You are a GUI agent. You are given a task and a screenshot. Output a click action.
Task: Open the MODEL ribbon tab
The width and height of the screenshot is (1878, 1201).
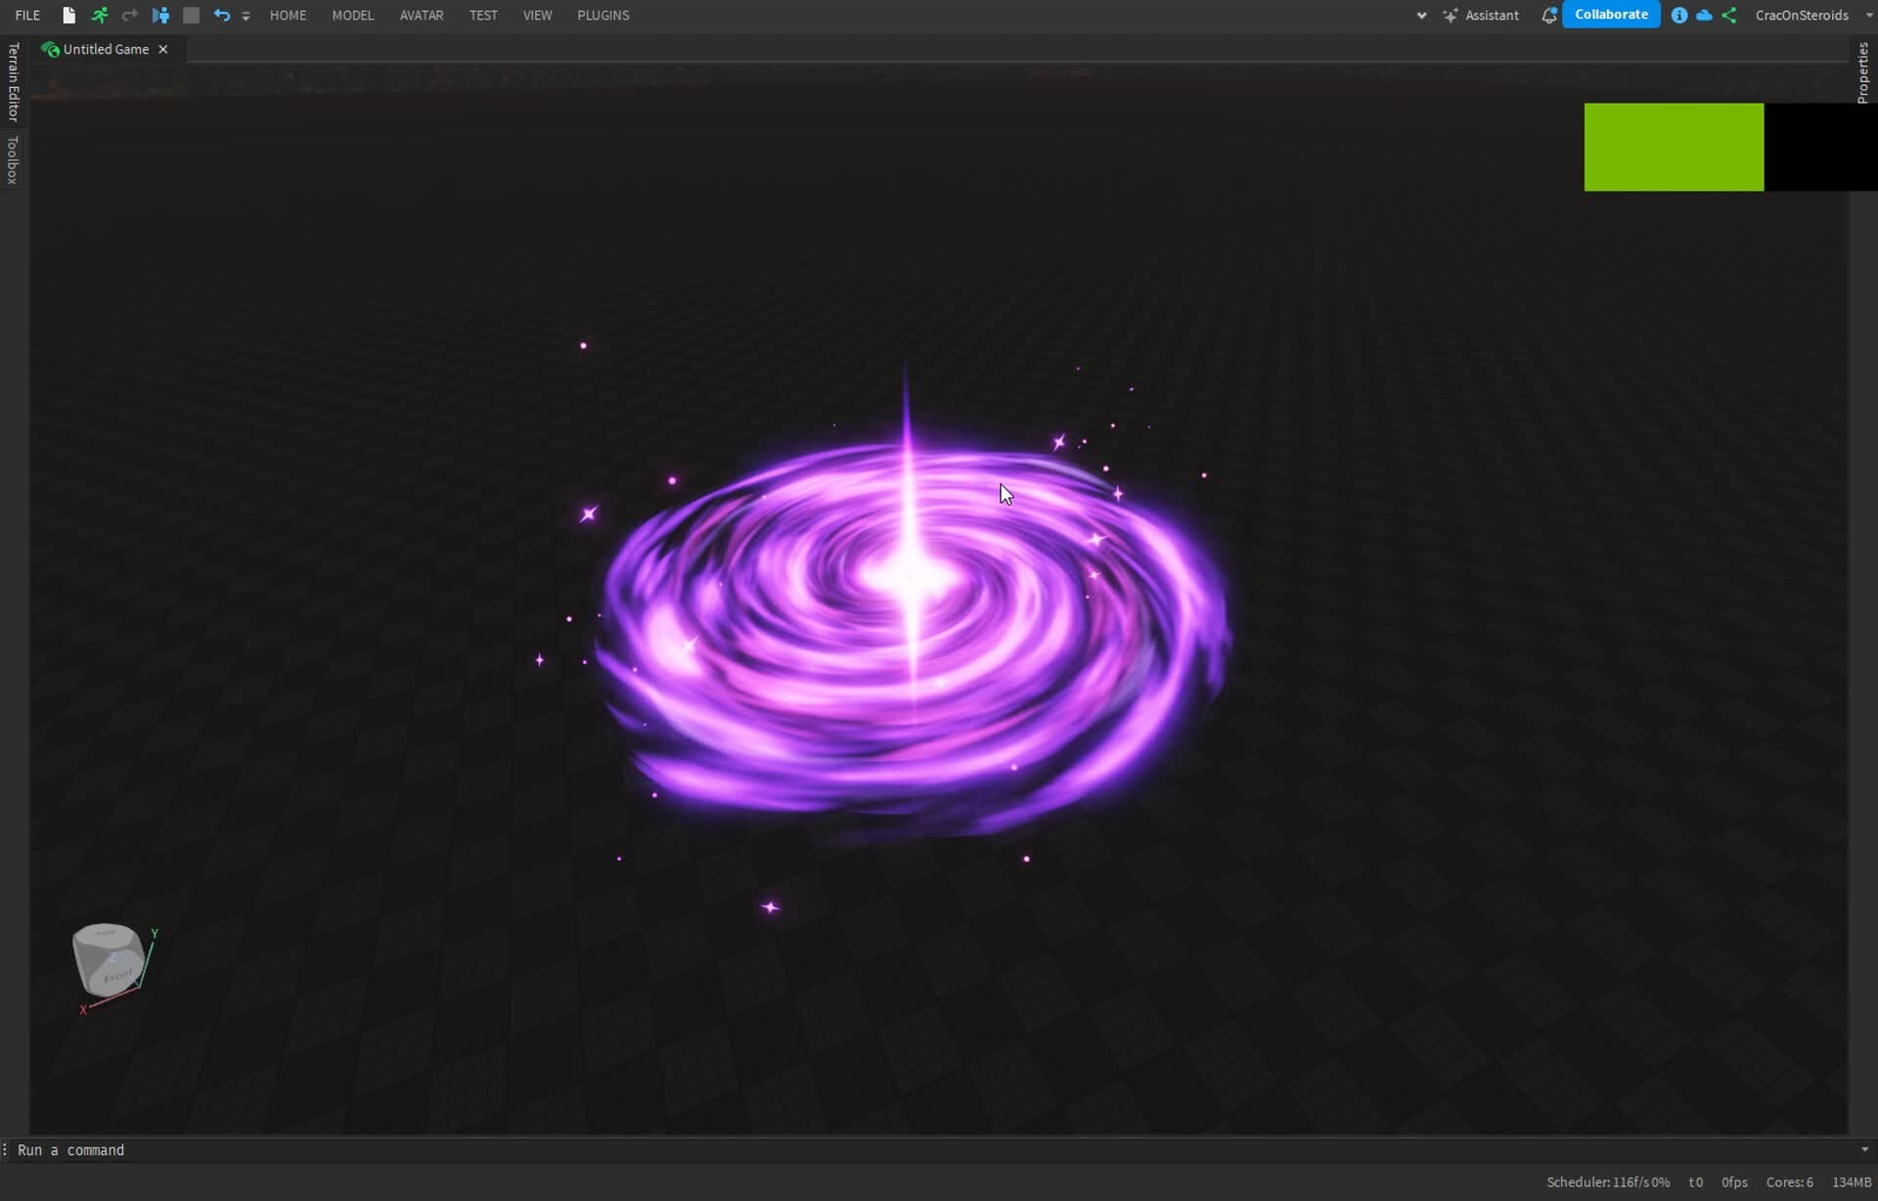(x=352, y=15)
